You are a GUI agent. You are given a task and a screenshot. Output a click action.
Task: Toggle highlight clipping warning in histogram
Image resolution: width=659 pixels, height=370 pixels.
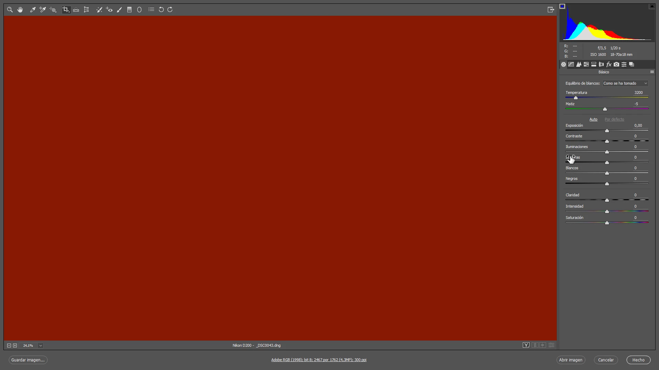(652, 6)
